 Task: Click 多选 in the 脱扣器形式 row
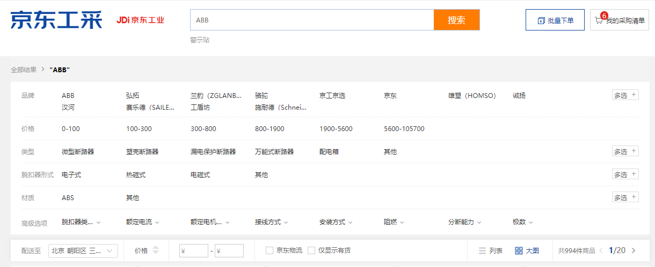click(x=625, y=174)
